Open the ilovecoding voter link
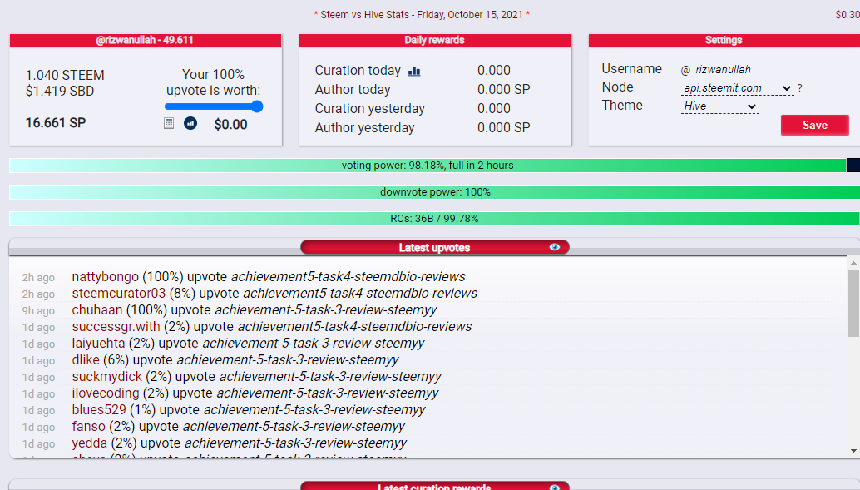The height and width of the screenshot is (490, 860). click(106, 393)
